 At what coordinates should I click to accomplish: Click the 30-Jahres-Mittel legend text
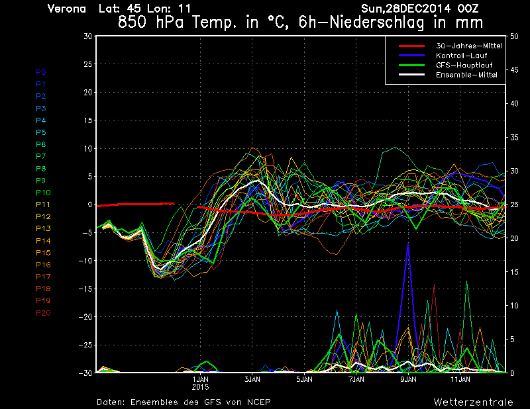(x=469, y=46)
